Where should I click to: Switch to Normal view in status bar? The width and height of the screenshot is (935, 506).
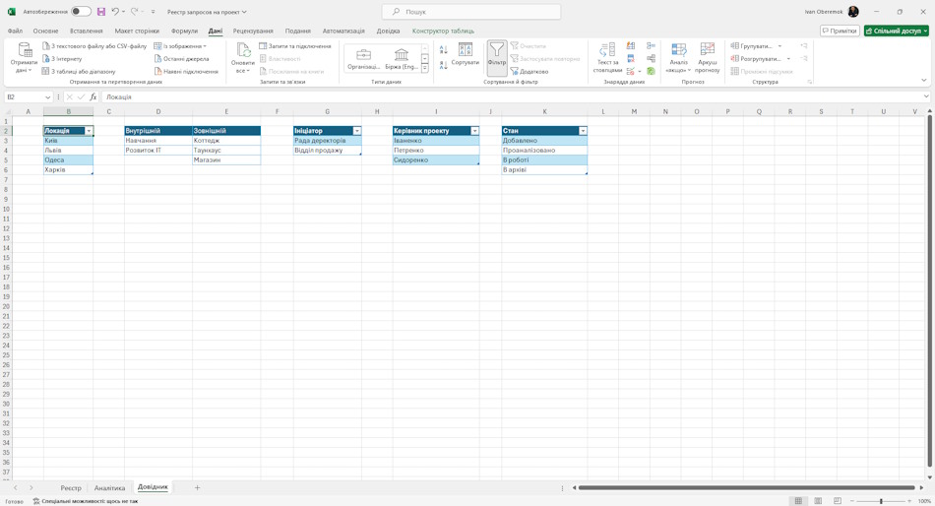[x=798, y=501]
